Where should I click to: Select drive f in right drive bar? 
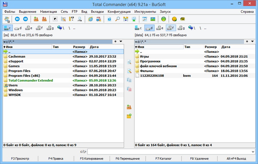pos(171,28)
